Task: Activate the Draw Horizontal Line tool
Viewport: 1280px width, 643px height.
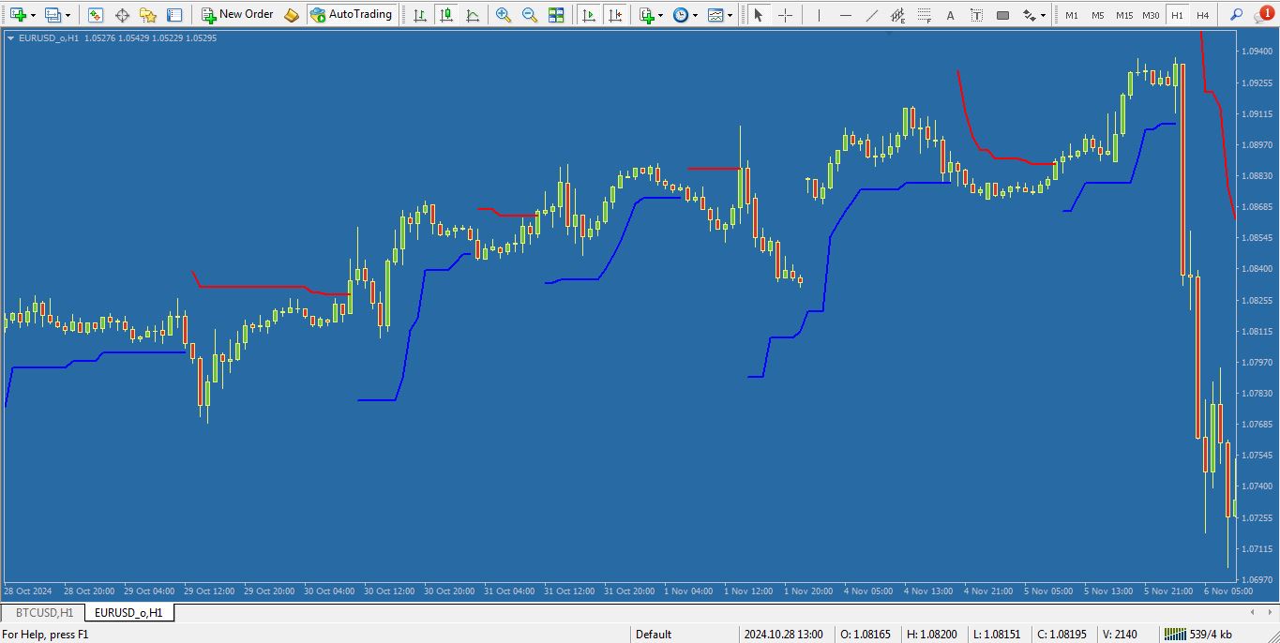Action: pyautogui.click(x=845, y=14)
